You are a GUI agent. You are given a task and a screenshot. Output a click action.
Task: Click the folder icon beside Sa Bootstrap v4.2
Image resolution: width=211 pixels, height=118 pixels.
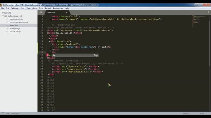(x=6, y=16)
